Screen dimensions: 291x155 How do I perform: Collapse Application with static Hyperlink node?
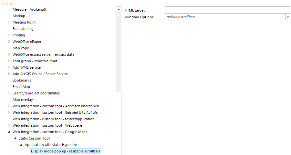[21, 145]
